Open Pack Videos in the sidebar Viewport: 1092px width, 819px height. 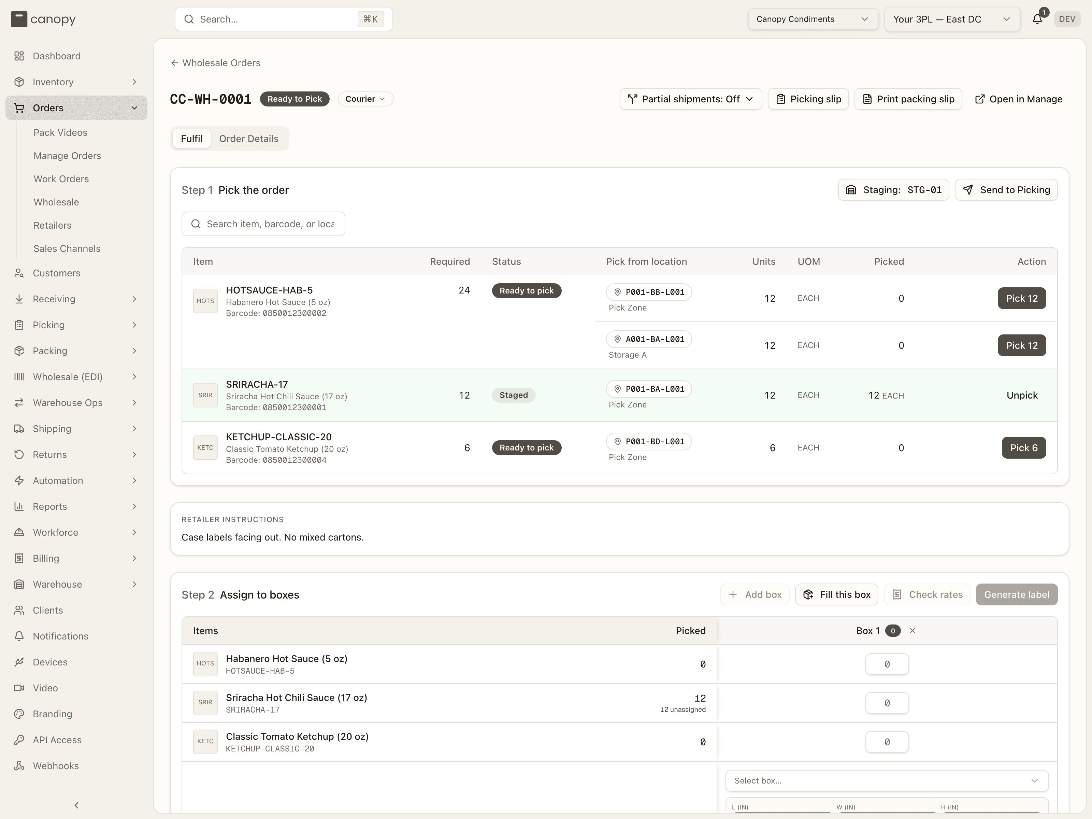point(60,132)
